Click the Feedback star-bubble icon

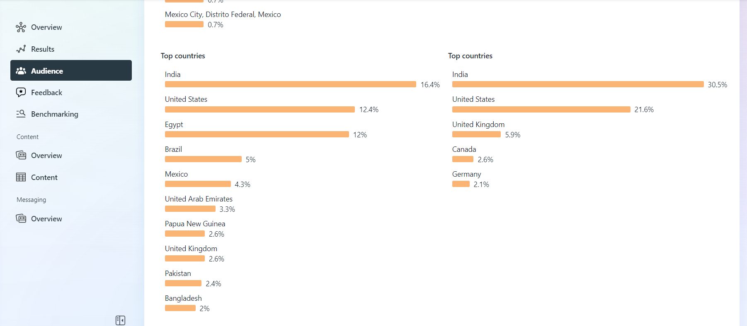click(21, 92)
